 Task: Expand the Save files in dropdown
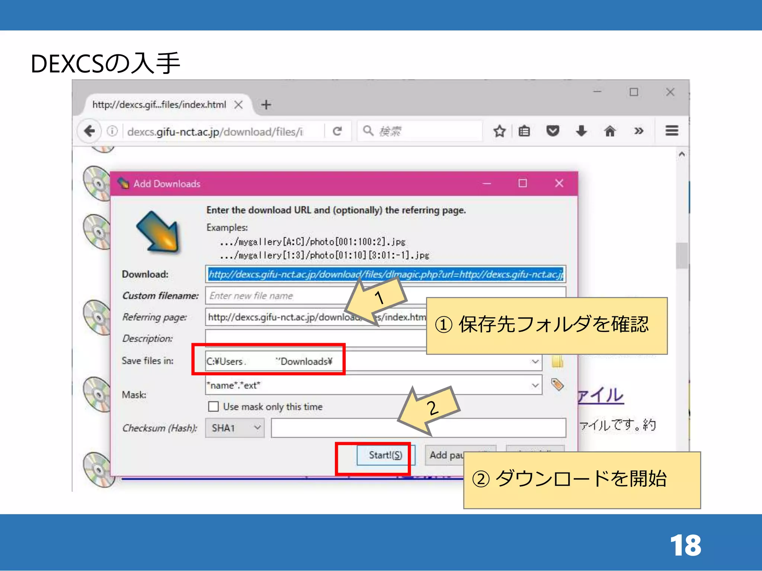coord(535,361)
